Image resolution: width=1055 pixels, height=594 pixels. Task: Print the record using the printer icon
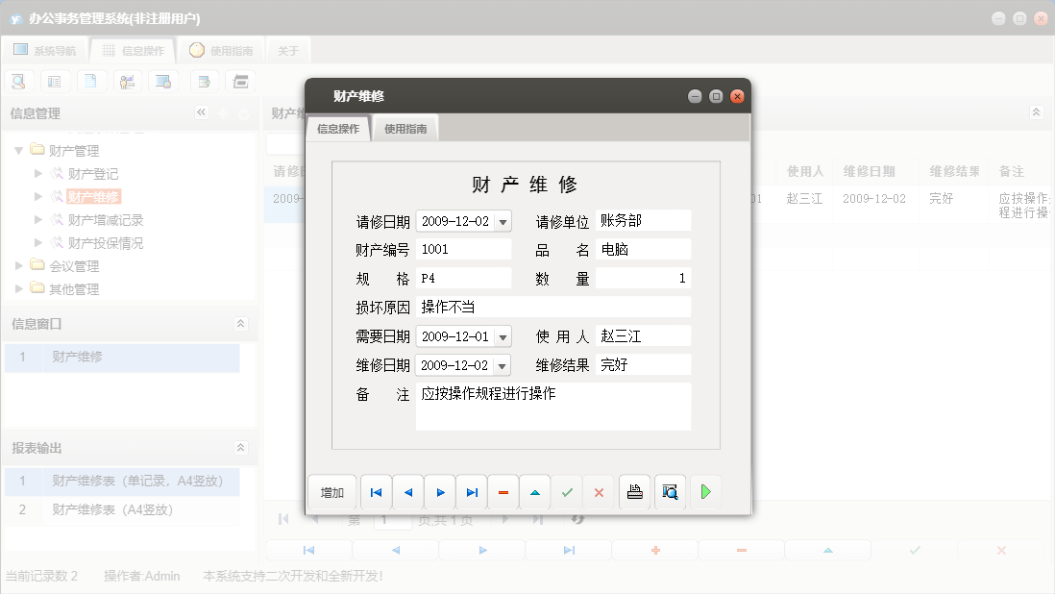coord(633,491)
